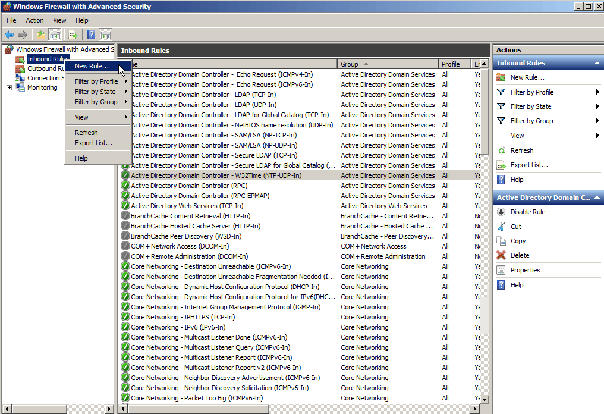Choose New Rule... from the context menu
Viewport: 604px width, 414px height.
(98, 66)
